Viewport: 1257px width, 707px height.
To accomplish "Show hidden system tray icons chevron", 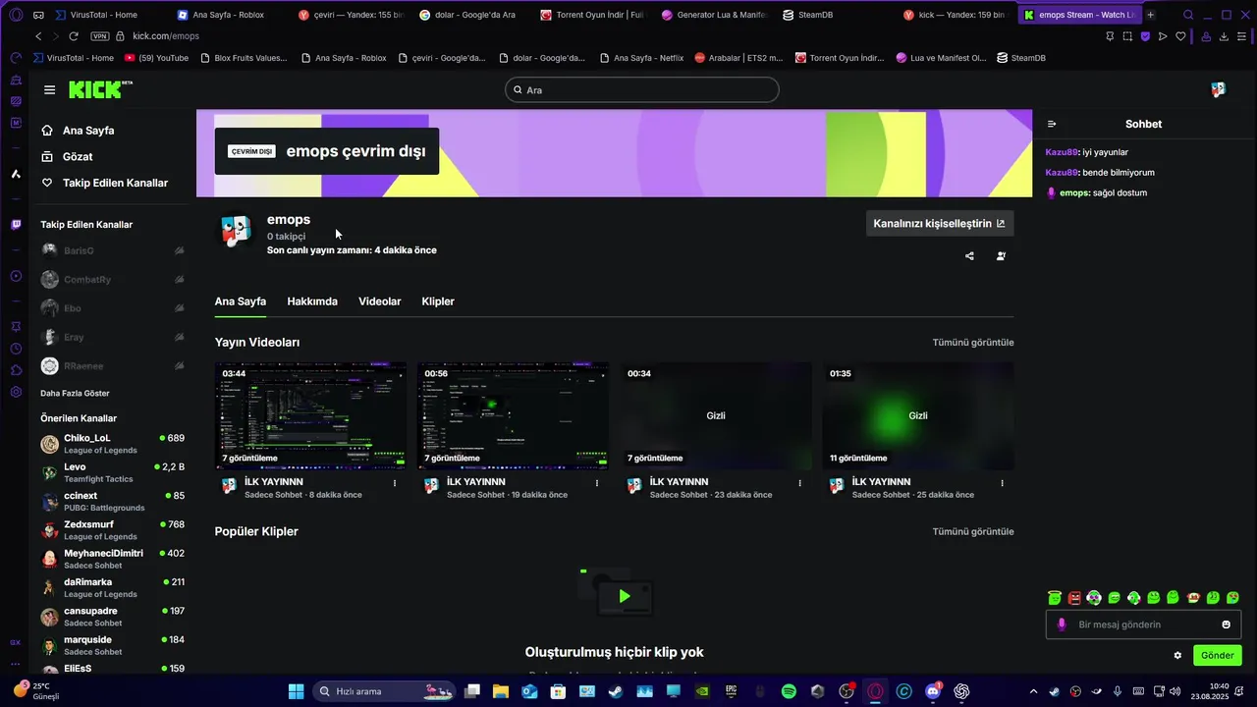I will 1032,691.
